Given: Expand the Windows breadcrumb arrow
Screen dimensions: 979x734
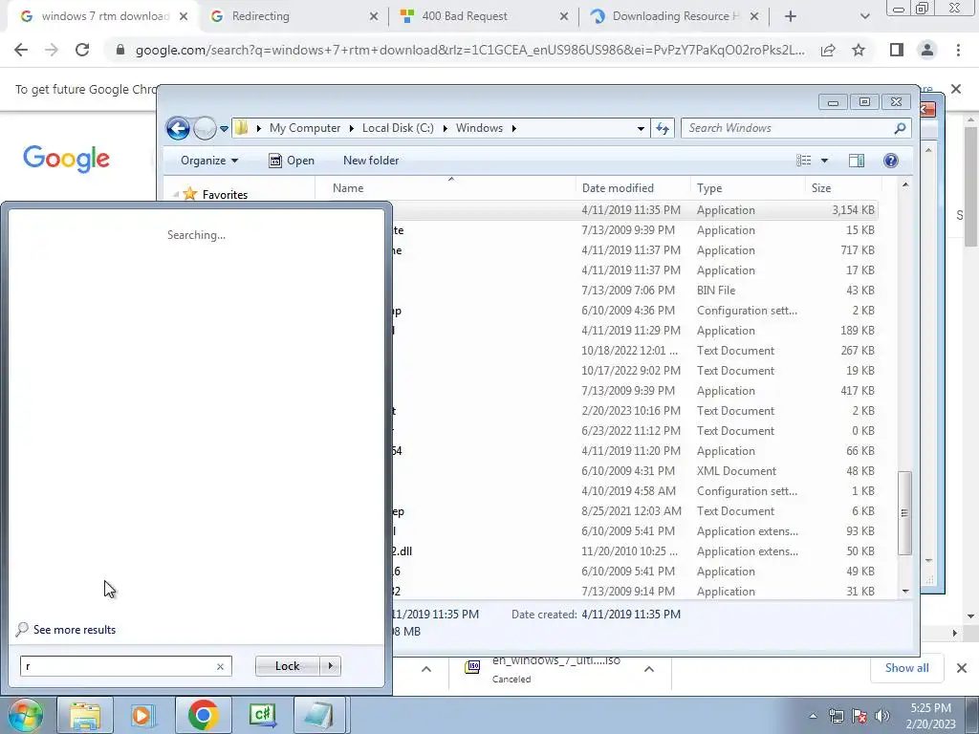Looking at the screenshot, I should coord(513,128).
